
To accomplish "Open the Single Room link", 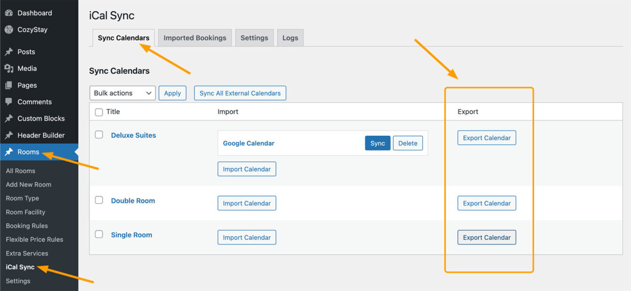I will click(131, 235).
